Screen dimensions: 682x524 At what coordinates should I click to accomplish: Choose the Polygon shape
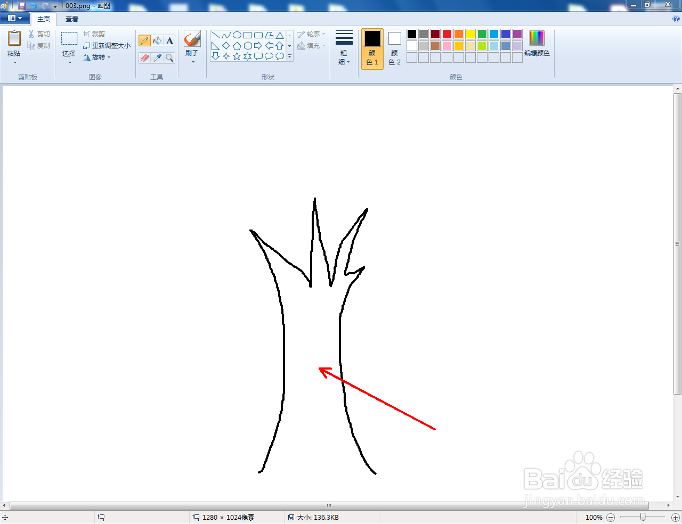coord(269,35)
